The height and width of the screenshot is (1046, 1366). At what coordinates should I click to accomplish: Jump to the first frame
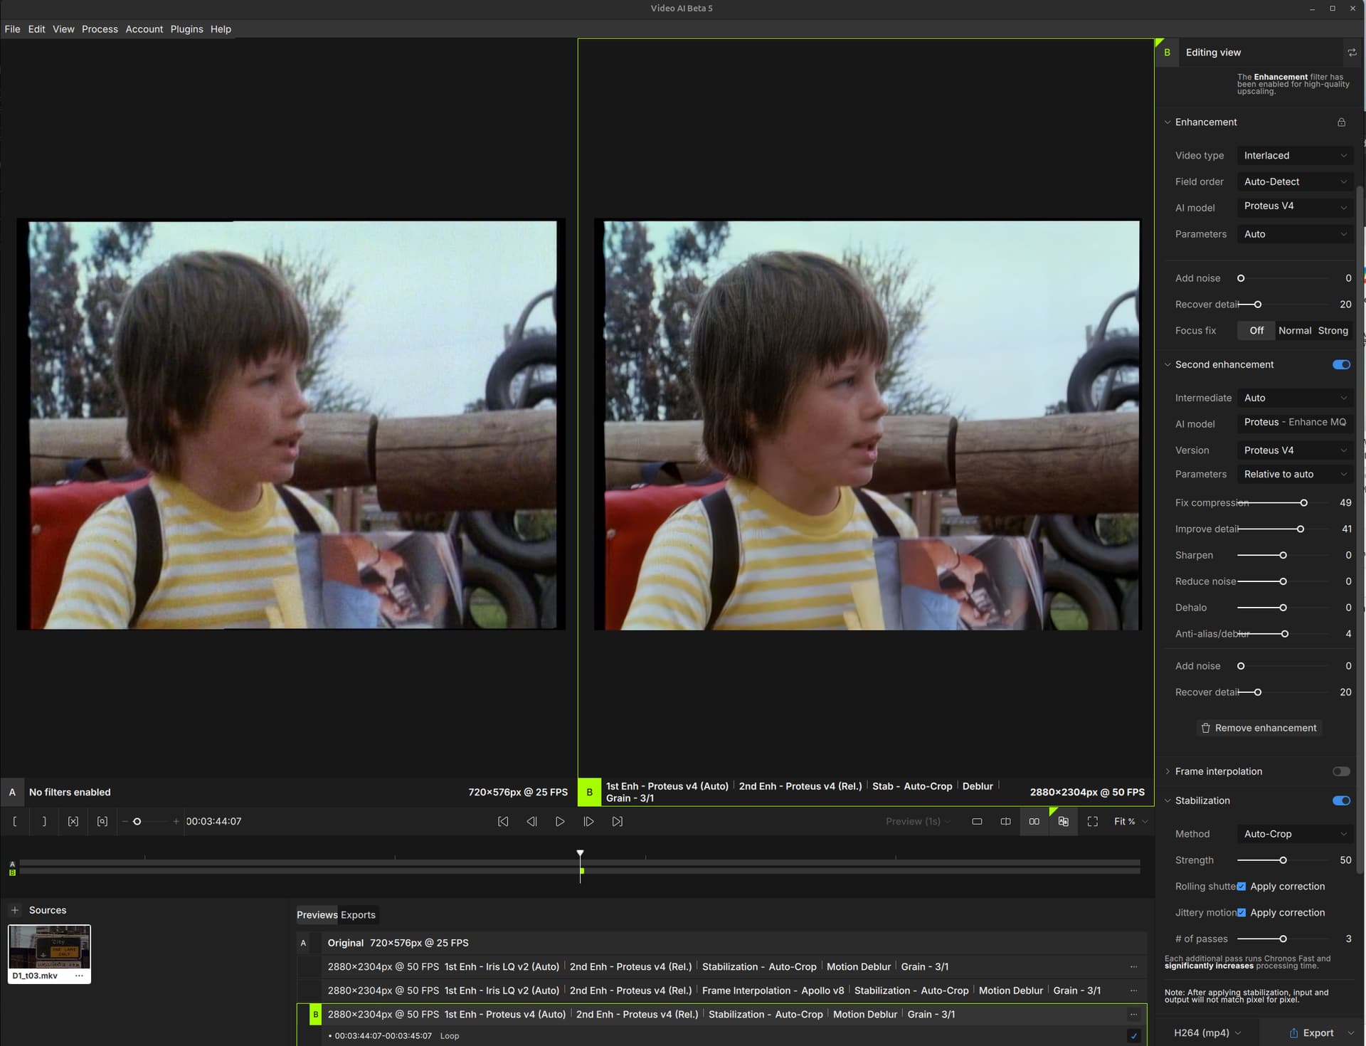503,821
